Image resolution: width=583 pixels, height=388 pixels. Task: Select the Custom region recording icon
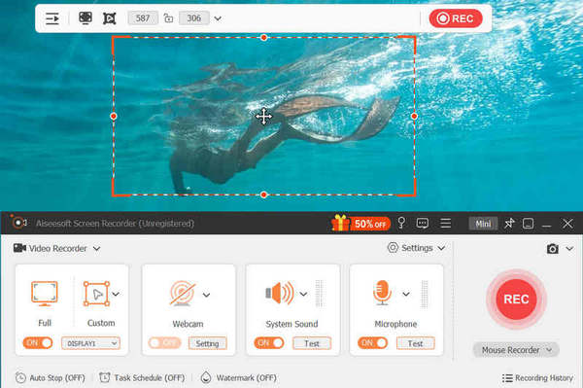(x=96, y=294)
